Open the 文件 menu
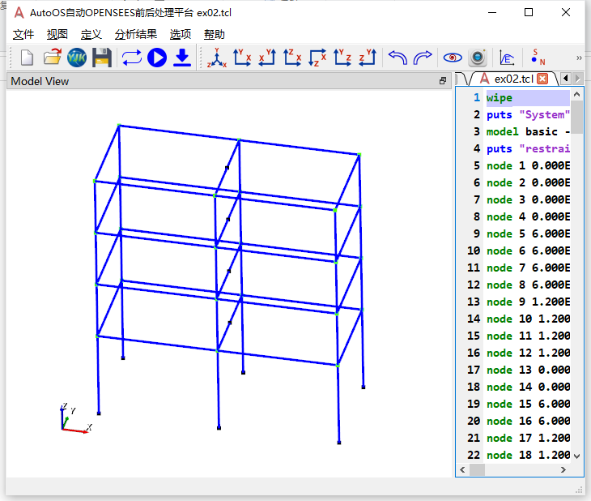This screenshot has height=501, width=591. pos(23,34)
